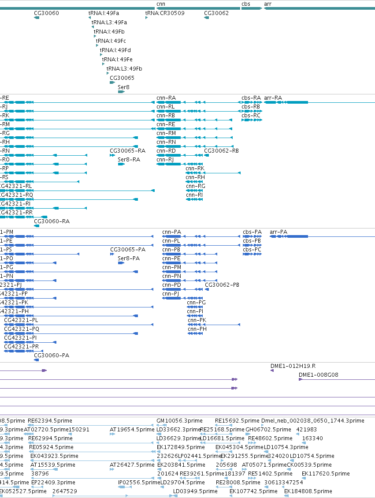Select protein cbs-PA
Viewport: 375px width, 498px height.
point(252,232)
